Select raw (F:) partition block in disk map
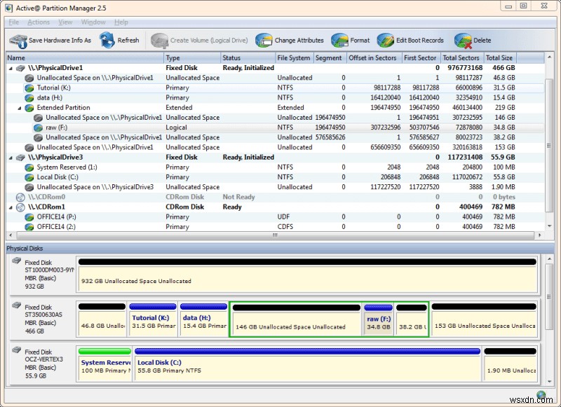Viewport: 561px width, 407px height. point(378,320)
